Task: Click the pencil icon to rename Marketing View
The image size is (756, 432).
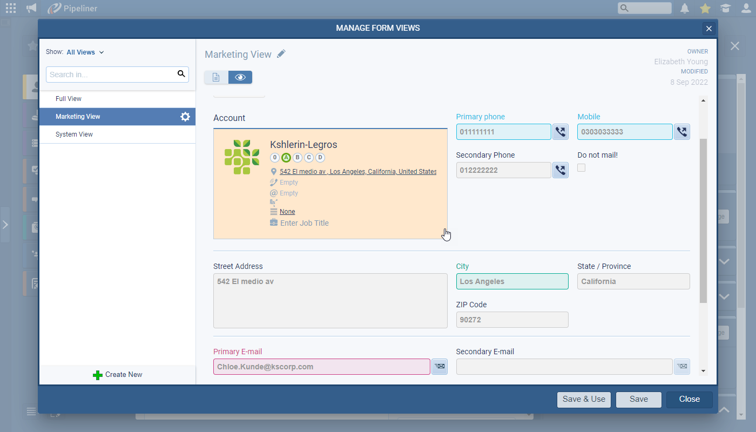Action: point(281,54)
